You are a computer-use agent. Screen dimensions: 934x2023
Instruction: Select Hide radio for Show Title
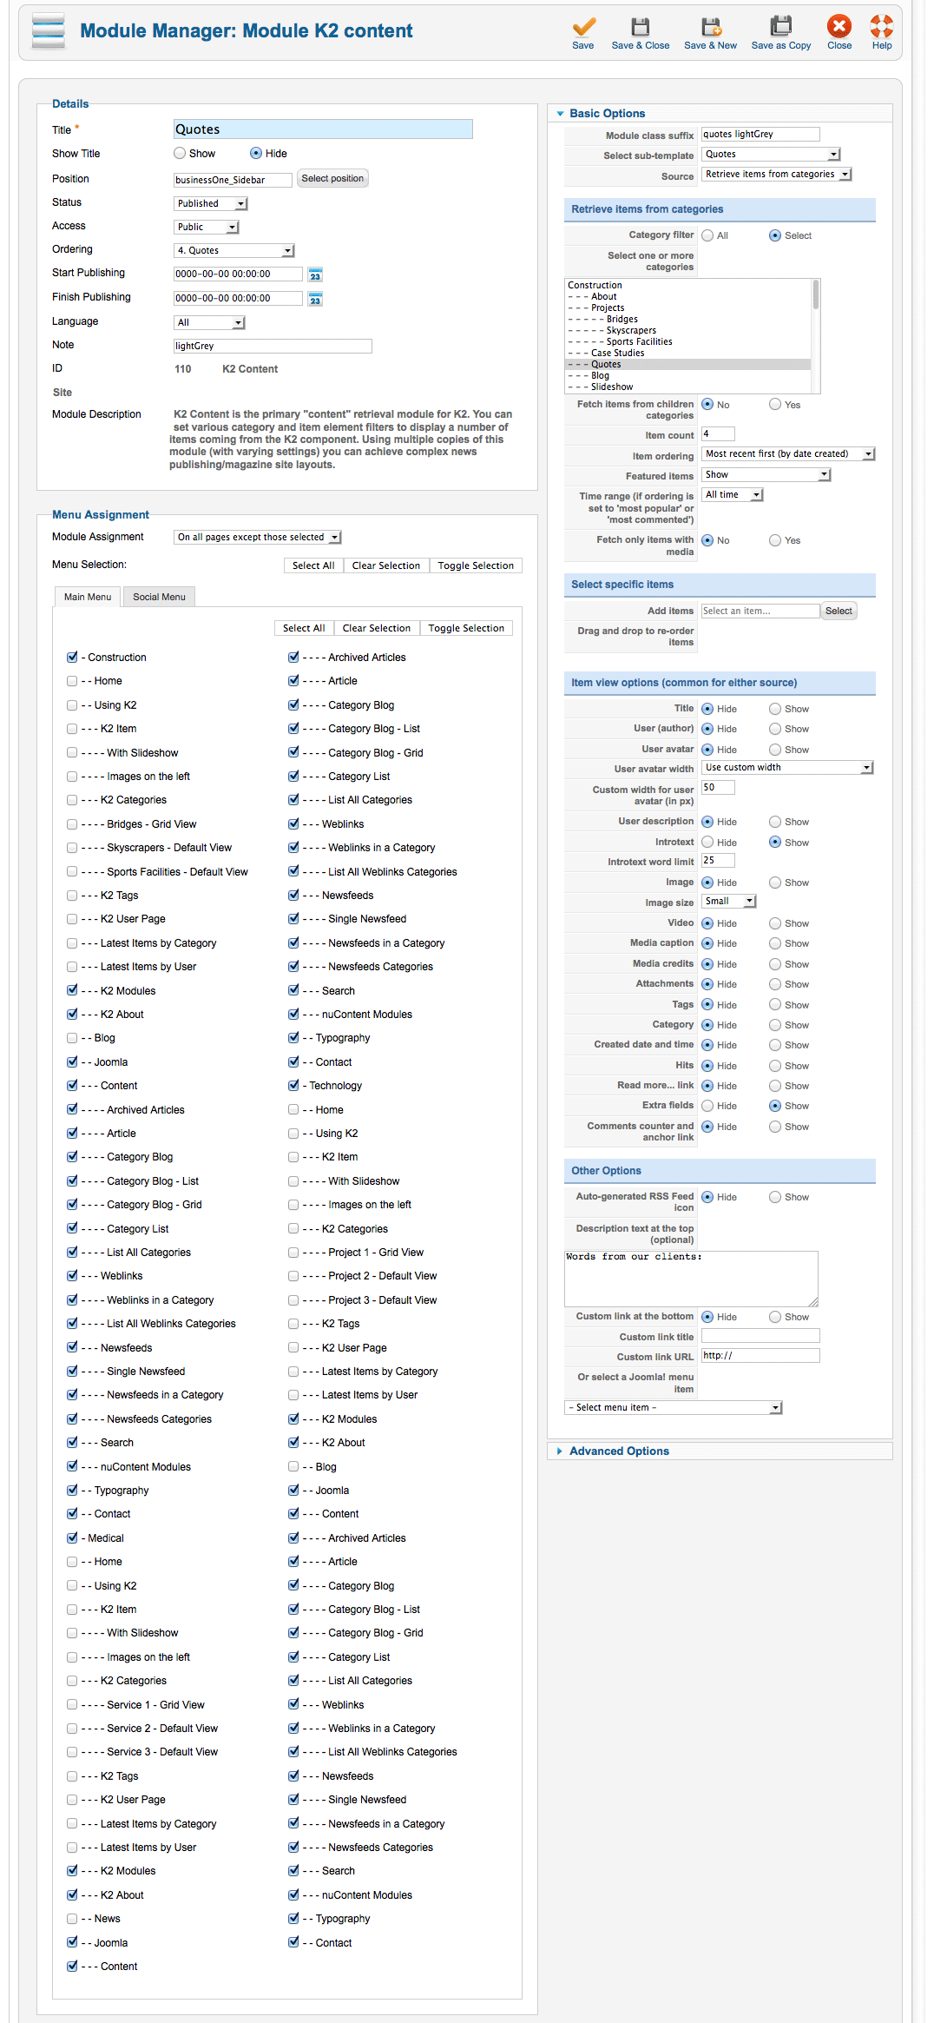click(256, 154)
